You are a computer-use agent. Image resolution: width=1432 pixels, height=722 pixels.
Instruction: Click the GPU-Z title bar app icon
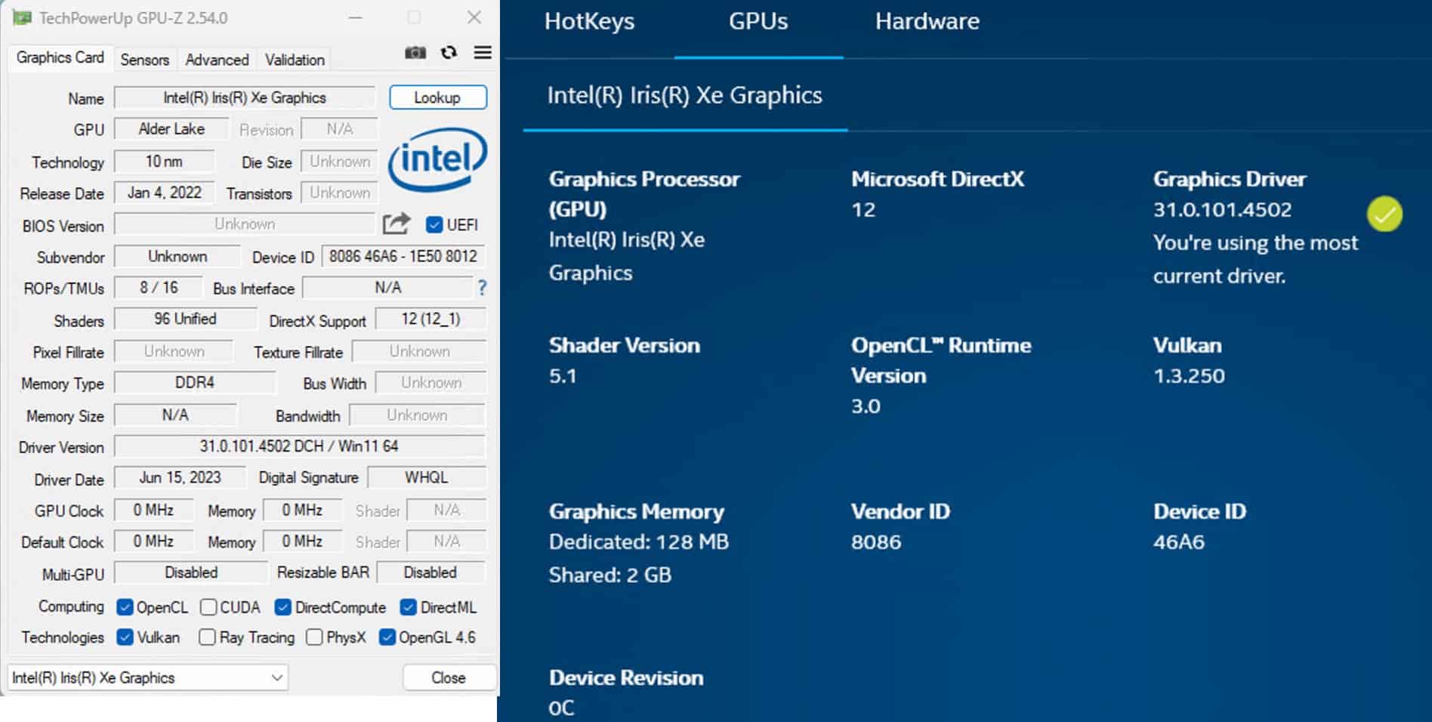tap(23, 17)
